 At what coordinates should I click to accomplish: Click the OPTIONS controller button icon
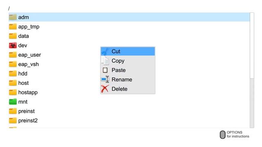[x=222, y=134]
